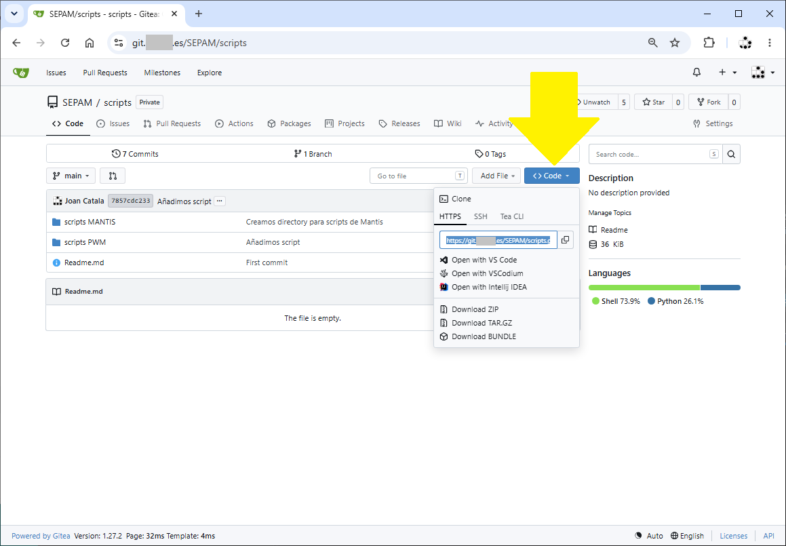Close the SEPAM/scripts browser tab
The height and width of the screenshot is (546, 786).
[x=174, y=14]
